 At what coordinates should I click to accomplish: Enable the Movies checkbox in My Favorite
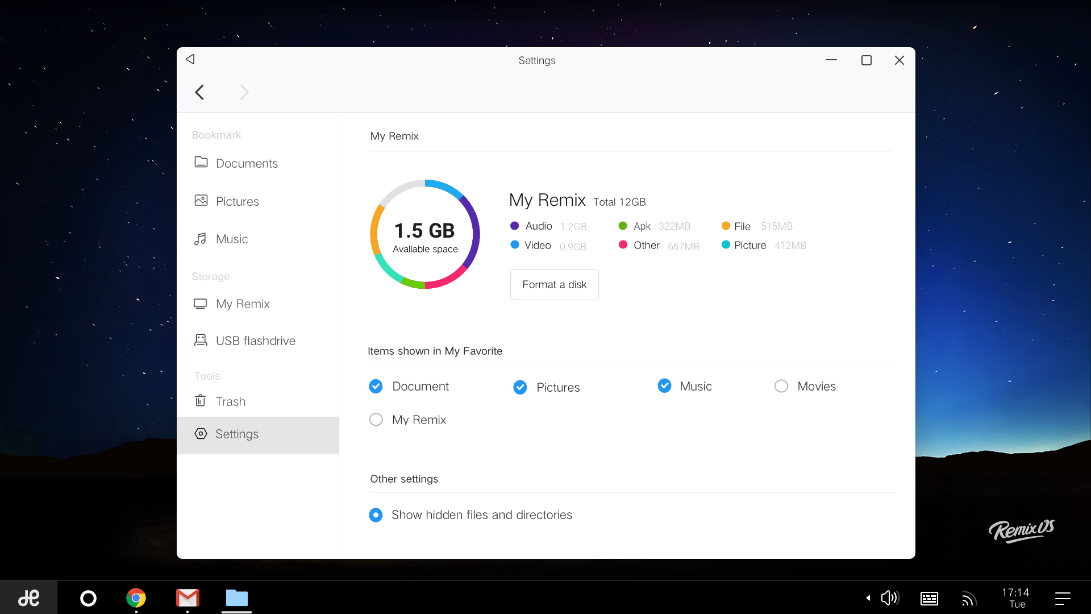(781, 386)
